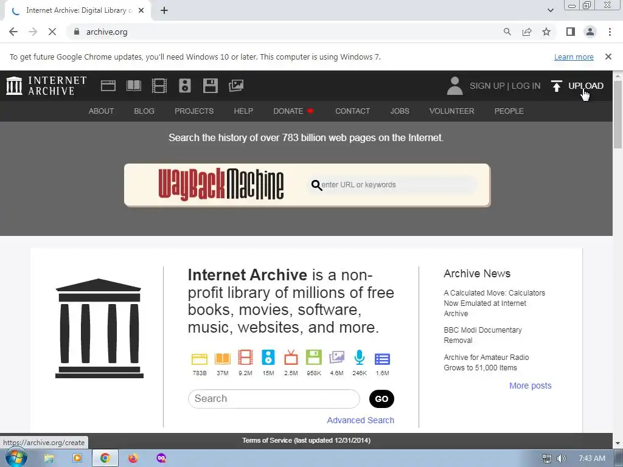Open the Windows Start menu

point(16,458)
